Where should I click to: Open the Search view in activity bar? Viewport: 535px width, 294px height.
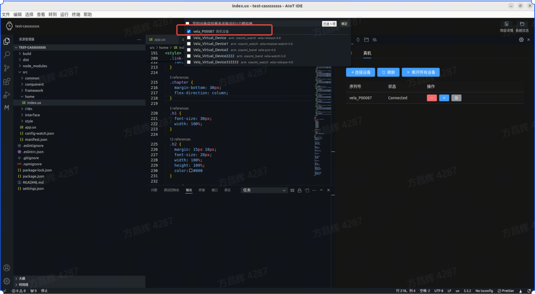[x=7, y=54]
